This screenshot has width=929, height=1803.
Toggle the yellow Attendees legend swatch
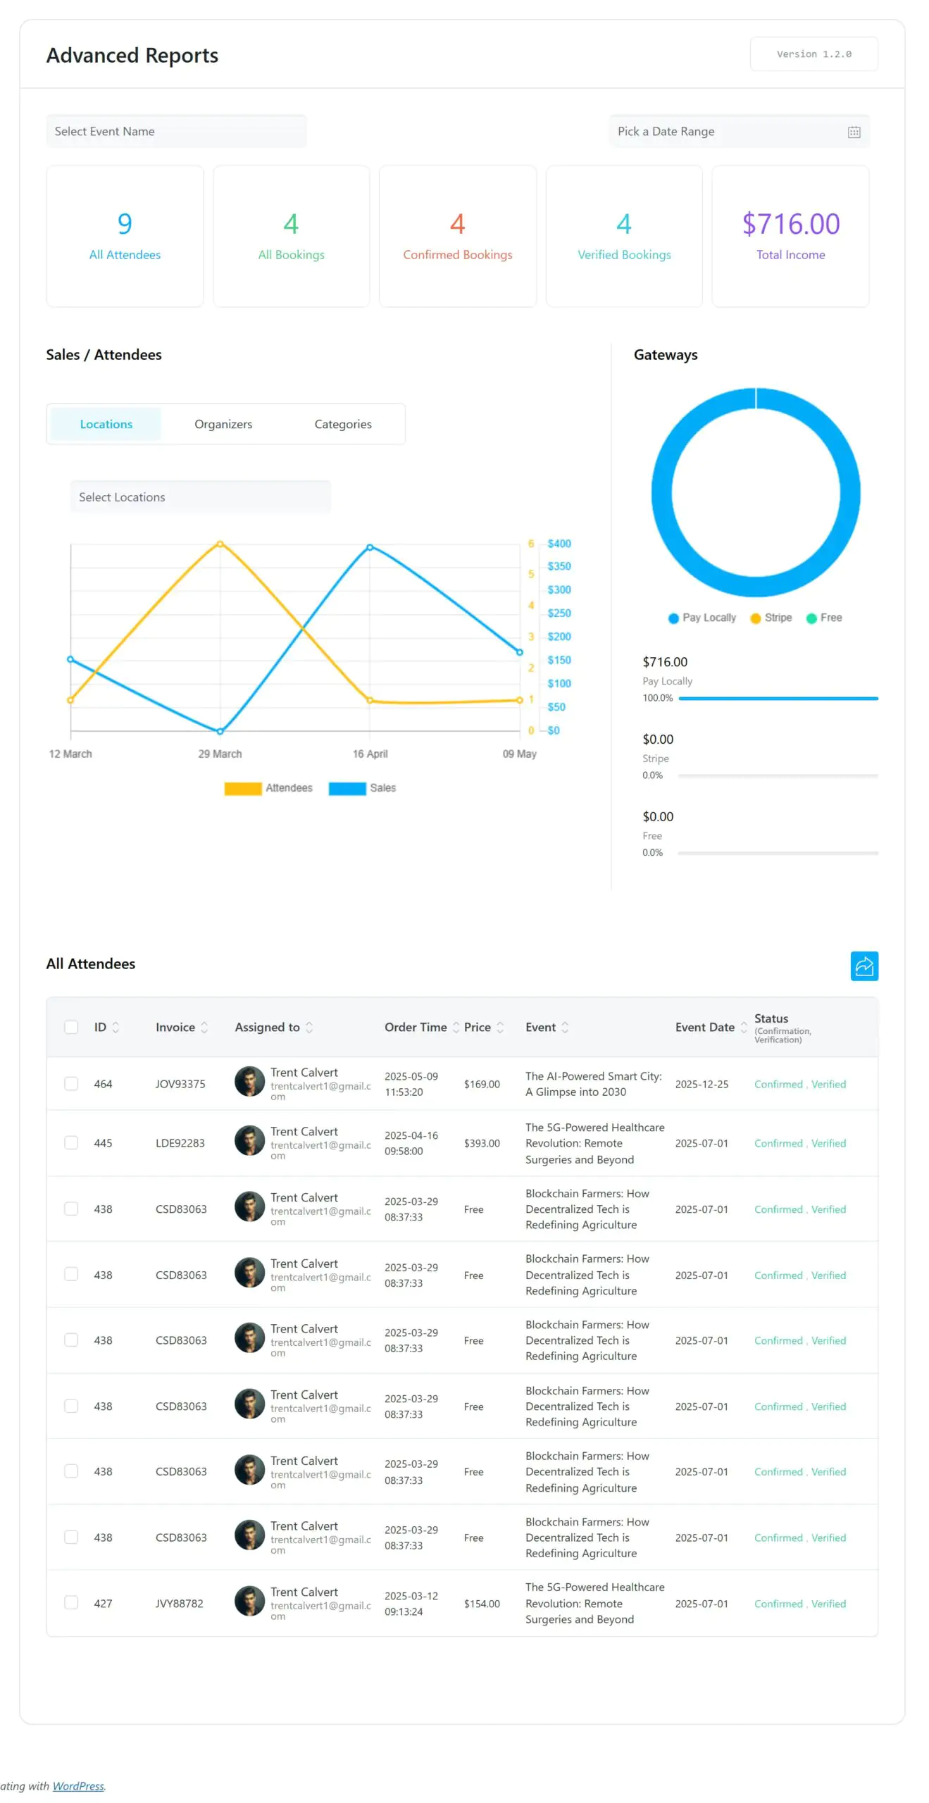pos(242,787)
